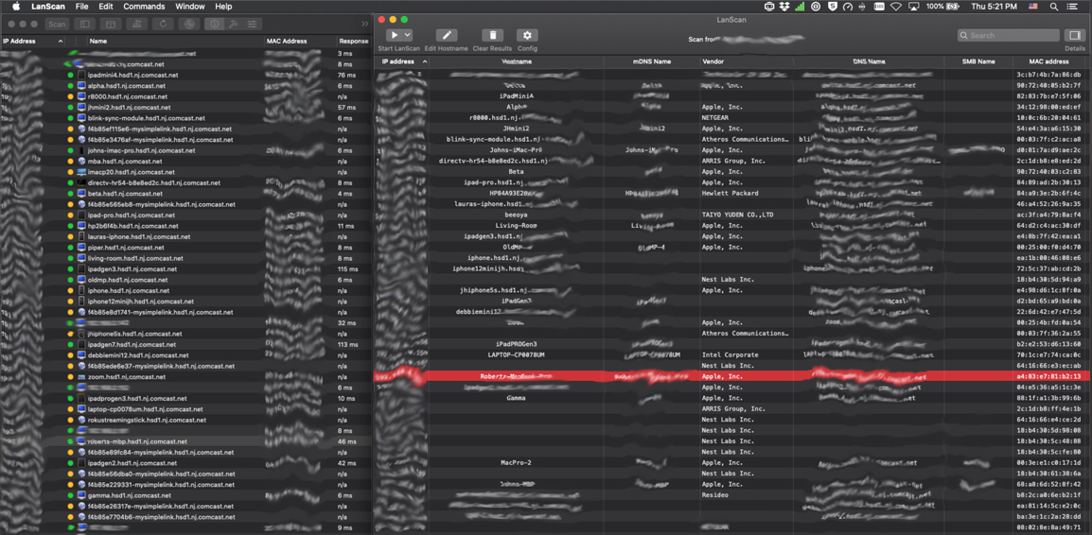Click the Vendor column header
The width and height of the screenshot is (1092, 535).
713,61
